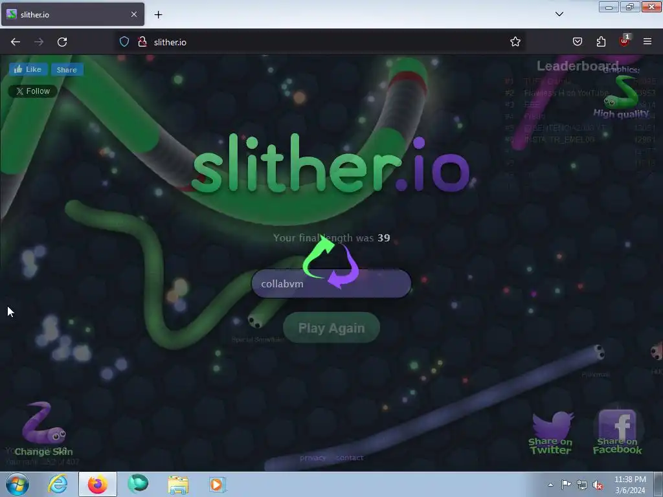Click the Play Again button

click(x=331, y=327)
